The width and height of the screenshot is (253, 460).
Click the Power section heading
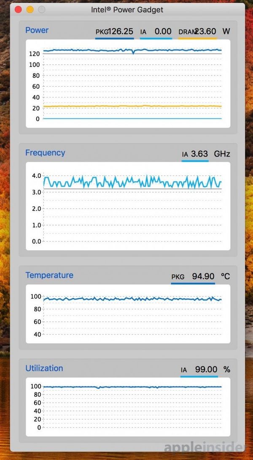coord(37,30)
